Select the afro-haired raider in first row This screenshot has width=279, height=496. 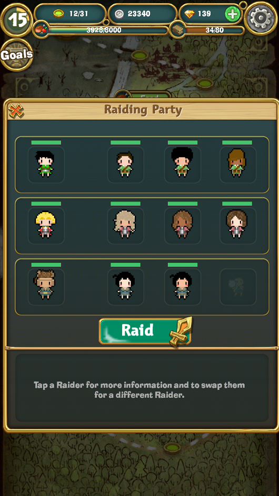click(x=183, y=165)
